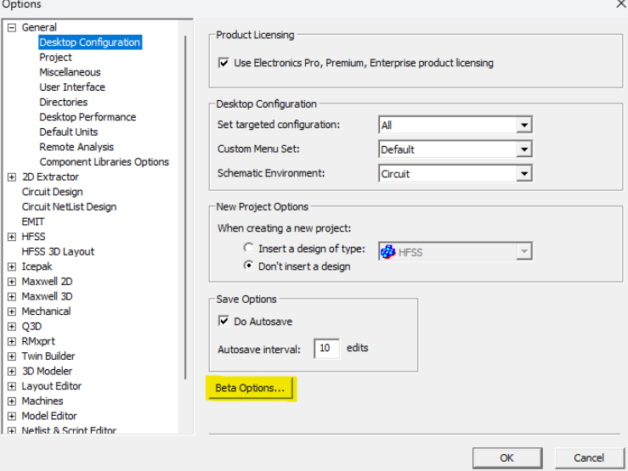Screen dimensions: 628x471
Task: Collapse the General tree node
Action: [12, 28]
